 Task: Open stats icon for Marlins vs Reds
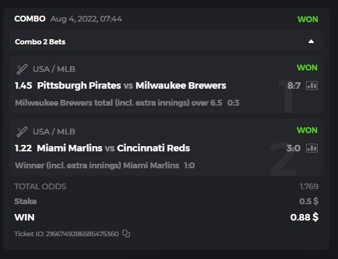coord(312,148)
